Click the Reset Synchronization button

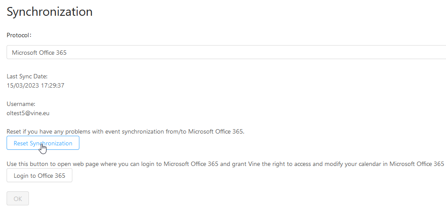click(43, 143)
